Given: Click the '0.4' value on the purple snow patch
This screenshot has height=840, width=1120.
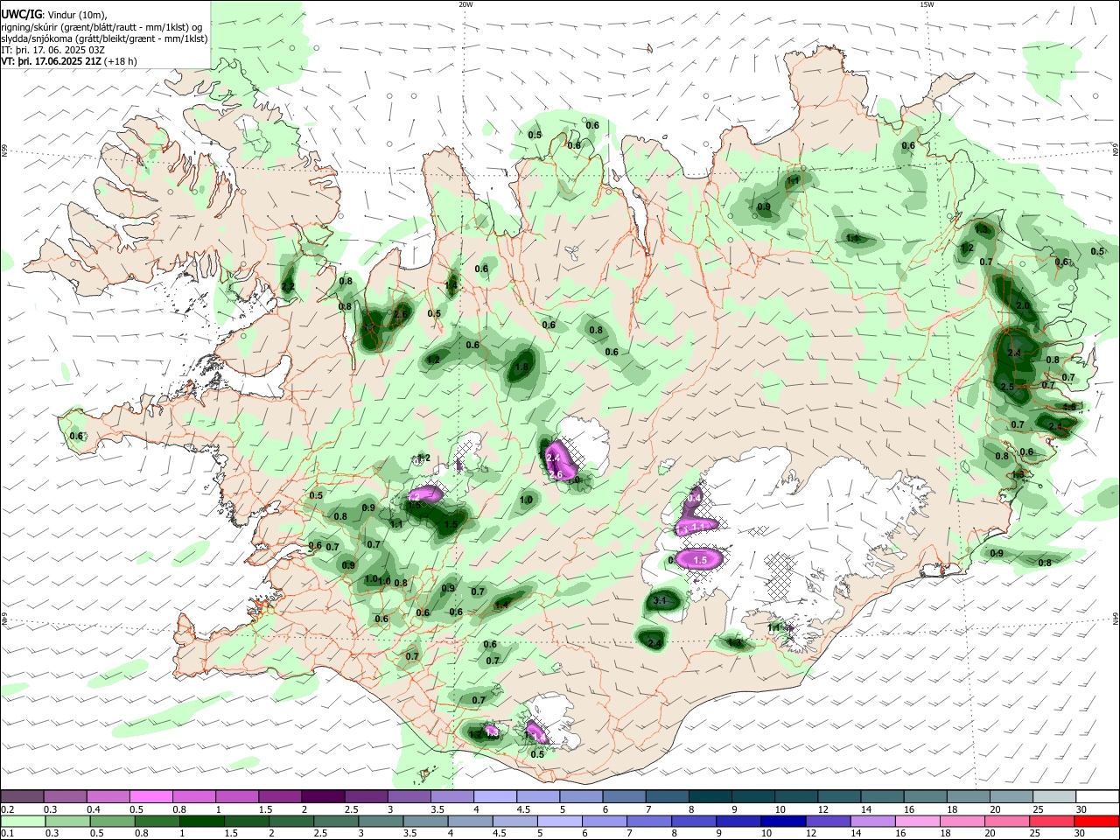Looking at the screenshot, I should coord(695,497).
